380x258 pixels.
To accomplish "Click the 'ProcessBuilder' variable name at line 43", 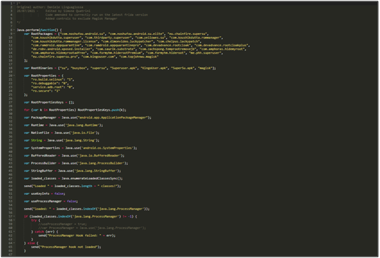I will (44, 163).
